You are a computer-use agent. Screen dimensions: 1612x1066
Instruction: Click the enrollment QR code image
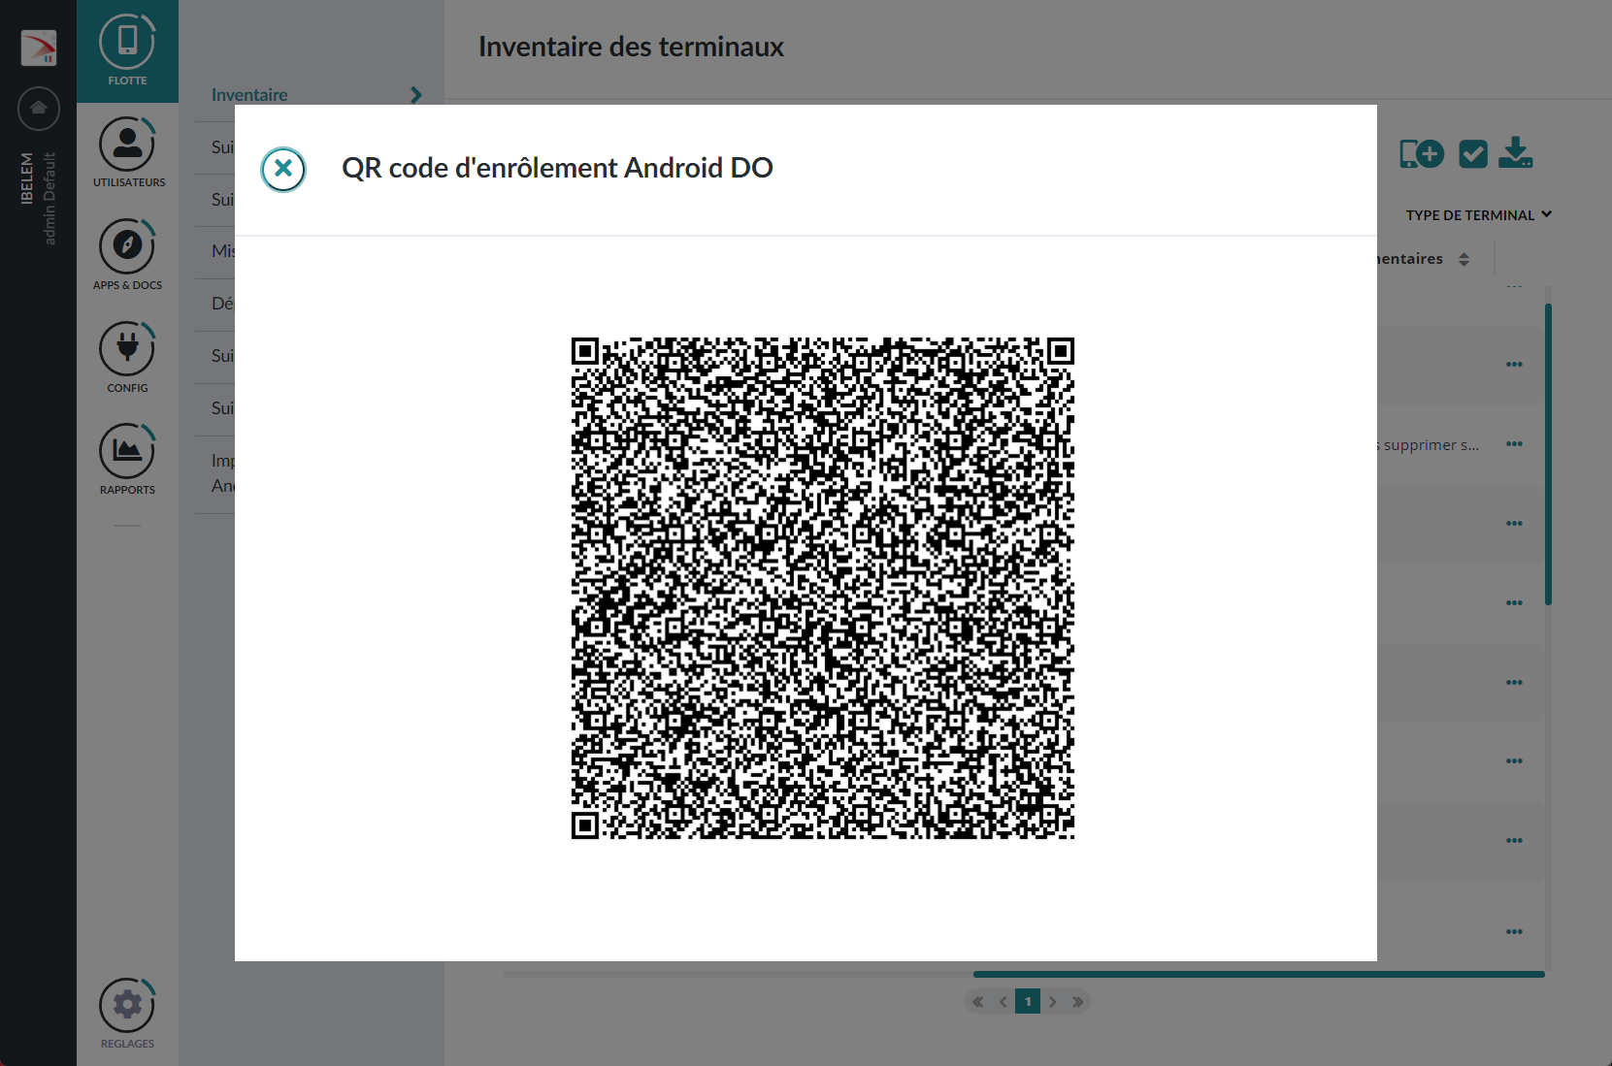pos(823,589)
